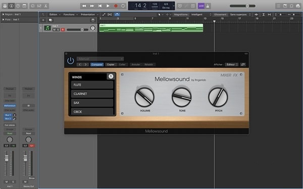The width and height of the screenshot is (303, 189).
Task: Open the Présentation menu
Action: pos(89,15)
